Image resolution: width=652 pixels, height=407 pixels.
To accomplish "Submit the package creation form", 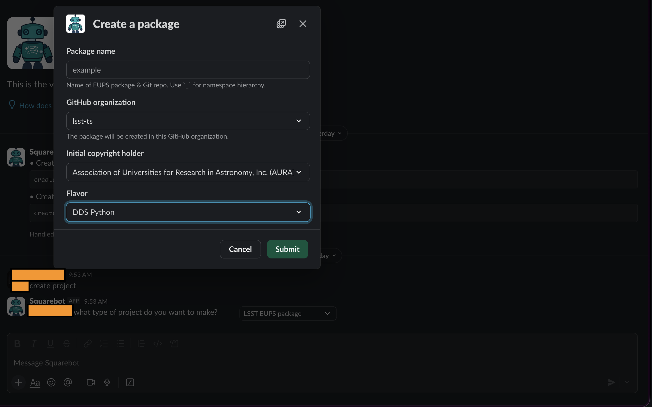I will (x=287, y=249).
